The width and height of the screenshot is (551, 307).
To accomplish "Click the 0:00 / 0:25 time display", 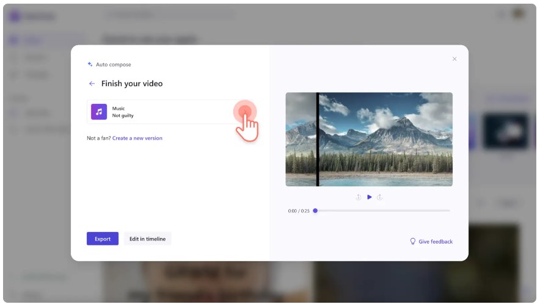I will coord(299,211).
